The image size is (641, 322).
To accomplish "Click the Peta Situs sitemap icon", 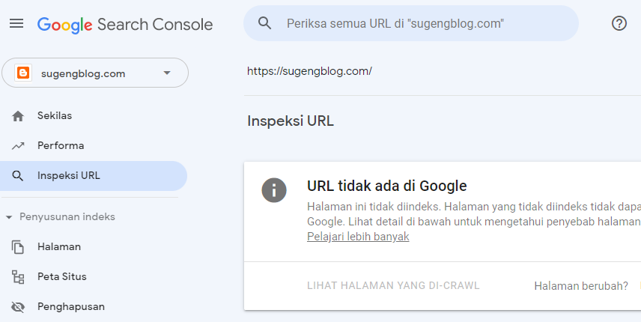I will [x=18, y=276].
